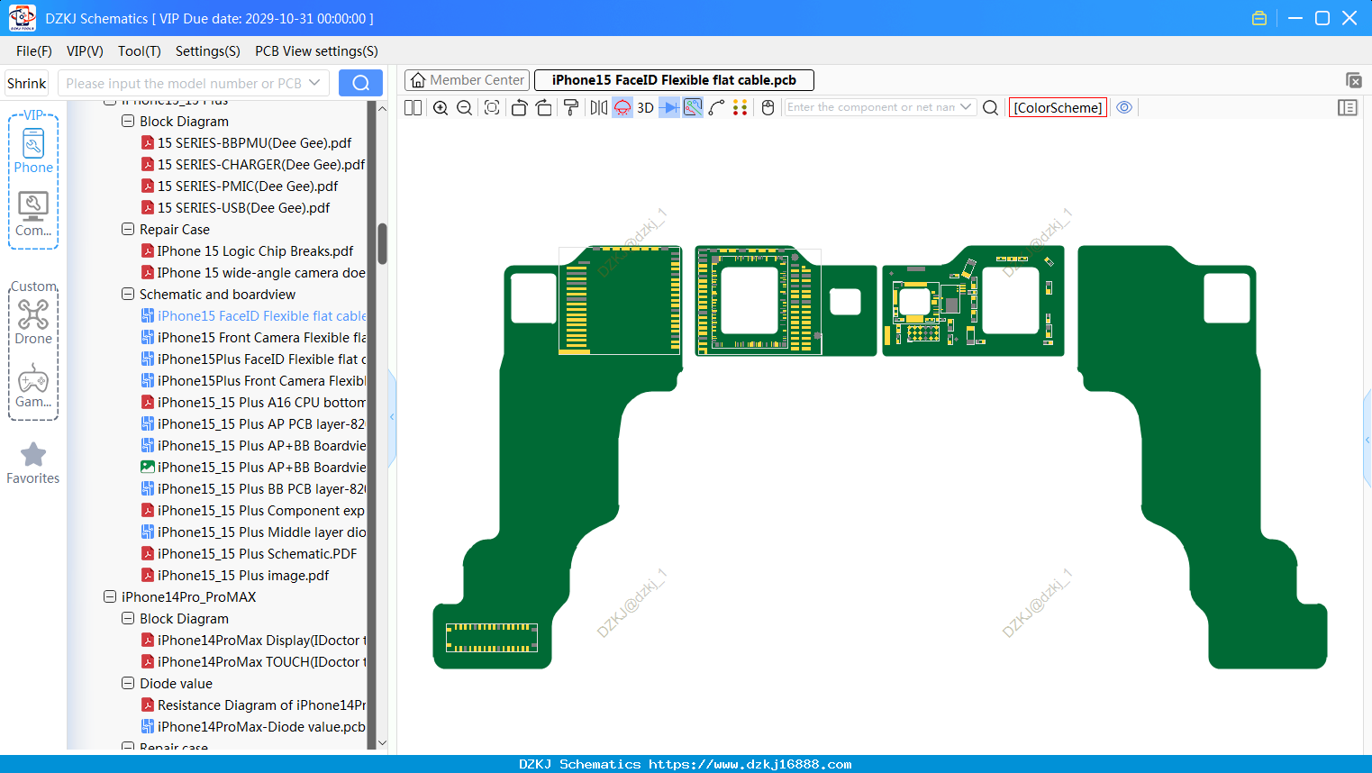Open the Settings(S) menu
This screenshot has width=1372, height=773.
(208, 51)
